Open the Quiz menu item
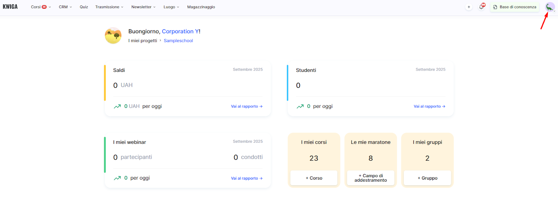The width and height of the screenshot is (558, 197). tap(84, 7)
